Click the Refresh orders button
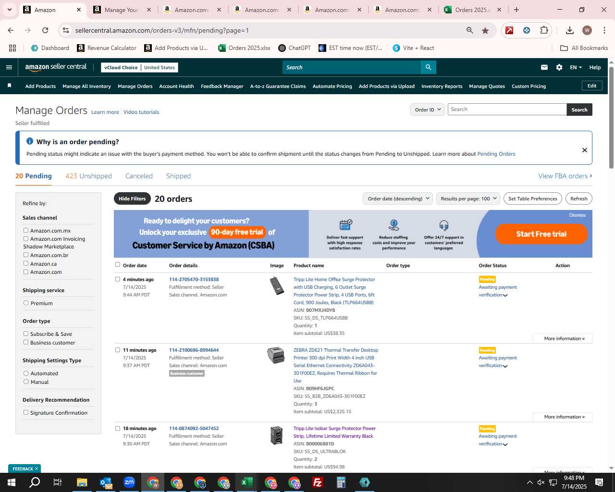Viewport: 615px width, 492px height. 578,198
